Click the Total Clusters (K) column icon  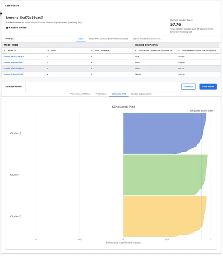click(x=92, y=51)
